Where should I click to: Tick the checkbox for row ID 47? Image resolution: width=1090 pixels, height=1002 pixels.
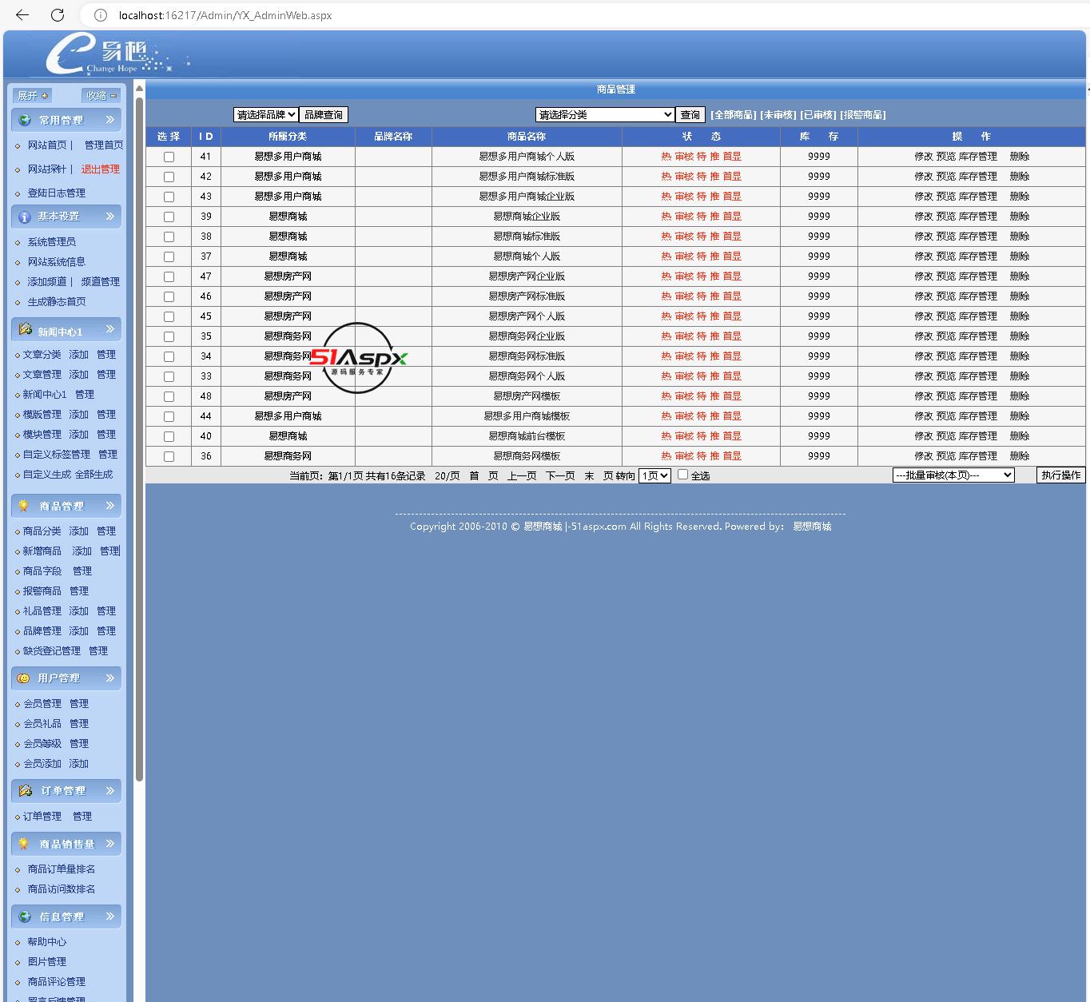169,277
